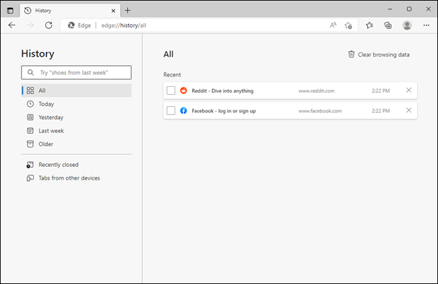Click the Reddit entry's 2:22 PM time
438x284 pixels.
click(x=381, y=91)
